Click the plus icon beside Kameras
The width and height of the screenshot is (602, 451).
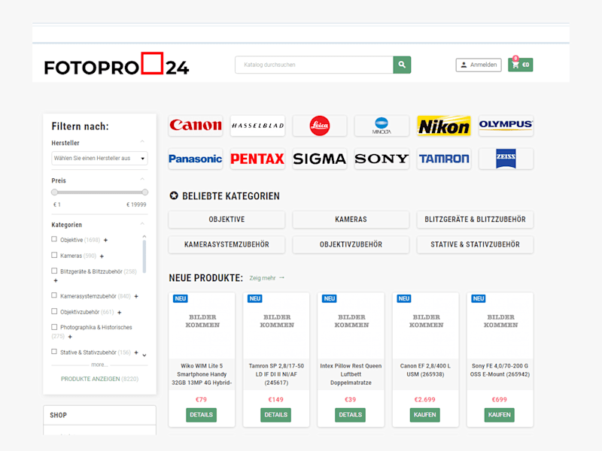pos(102,256)
